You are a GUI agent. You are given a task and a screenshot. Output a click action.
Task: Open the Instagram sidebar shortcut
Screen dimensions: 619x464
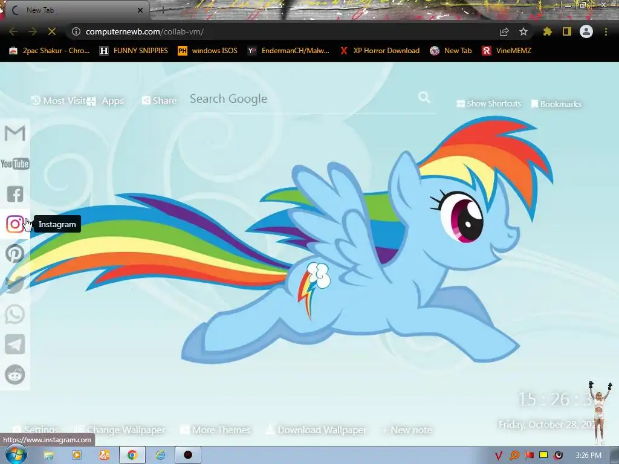[x=15, y=224]
